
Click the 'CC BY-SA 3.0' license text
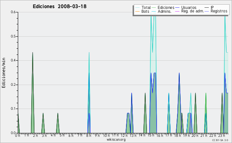point(220,140)
